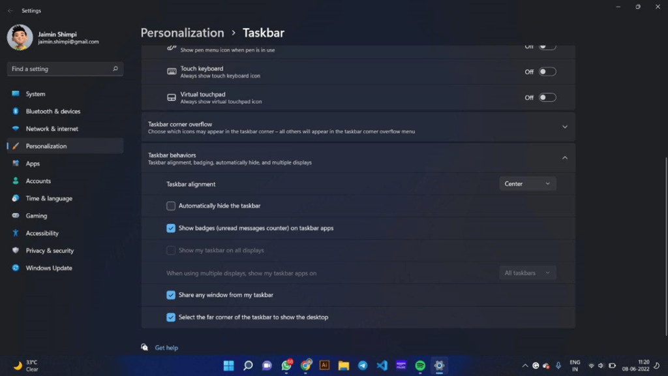Open File Explorer from the taskbar
The width and height of the screenshot is (668, 376).
click(343, 366)
